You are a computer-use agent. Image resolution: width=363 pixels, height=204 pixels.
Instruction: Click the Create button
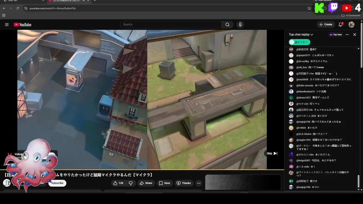click(326, 25)
